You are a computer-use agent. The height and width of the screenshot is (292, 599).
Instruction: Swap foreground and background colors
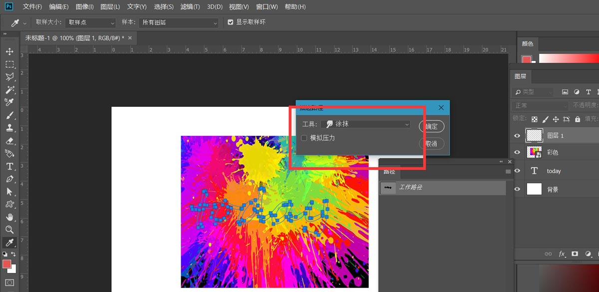click(13, 255)
